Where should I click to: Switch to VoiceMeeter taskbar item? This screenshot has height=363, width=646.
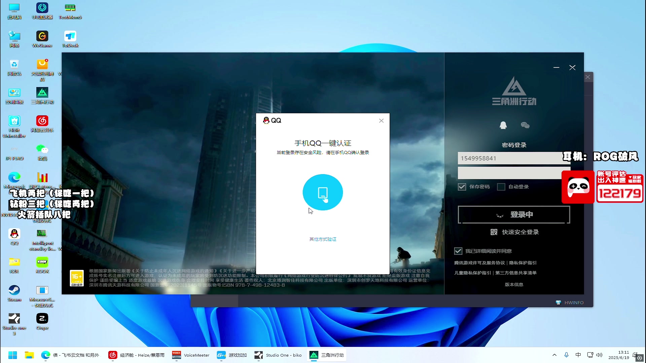coord(191,355)
